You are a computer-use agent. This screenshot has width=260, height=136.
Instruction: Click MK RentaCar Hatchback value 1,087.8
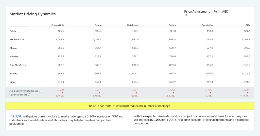pos(134,39)
